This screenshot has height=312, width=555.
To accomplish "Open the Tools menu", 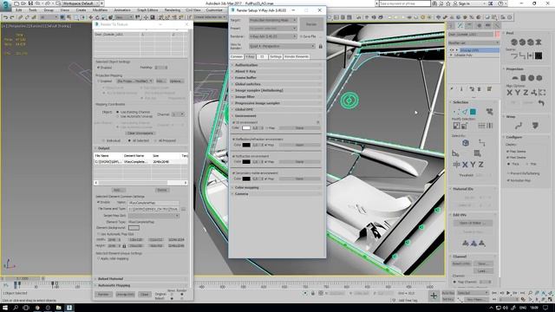I will (33, 10).
